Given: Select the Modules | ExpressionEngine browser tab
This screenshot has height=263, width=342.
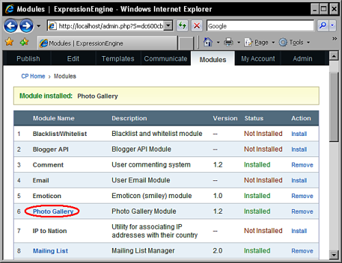Looking at the screenshot, I should pyautogui.click(x=107, y=43).
